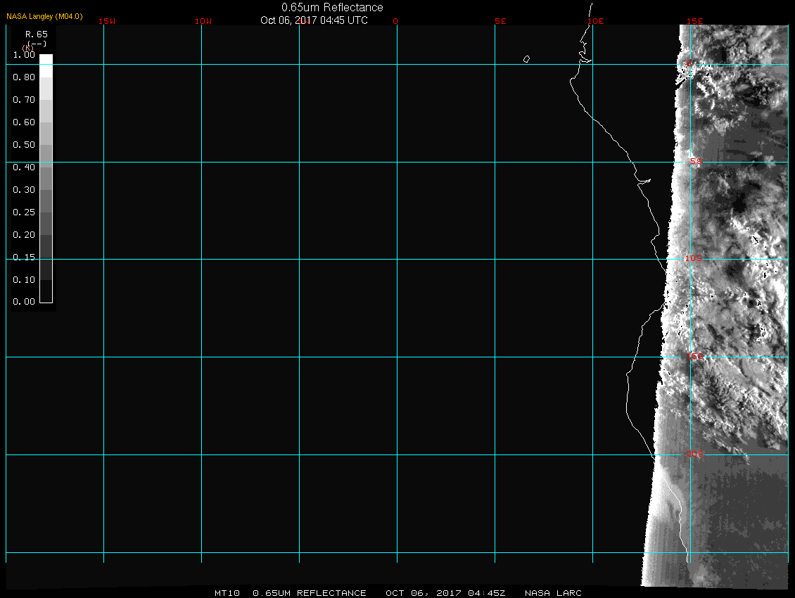Click the 10S latitude label
Screen dimensions: 795x598
694,259
